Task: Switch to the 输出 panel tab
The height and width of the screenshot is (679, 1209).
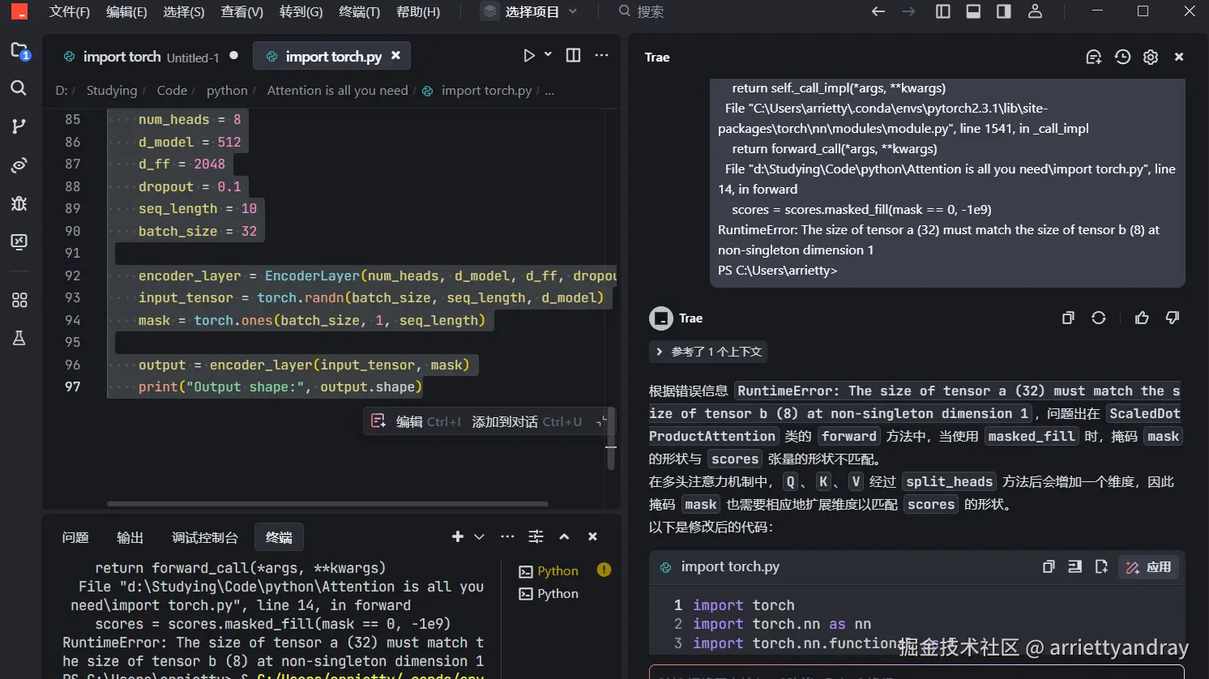Action: (x=130, y=537)
